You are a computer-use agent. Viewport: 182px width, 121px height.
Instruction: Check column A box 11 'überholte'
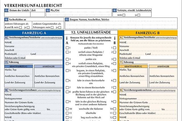click(67, 113)
